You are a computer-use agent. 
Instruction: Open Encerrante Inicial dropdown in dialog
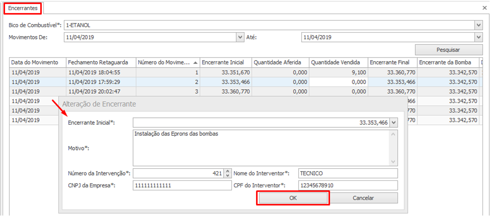tap(394, 123)
